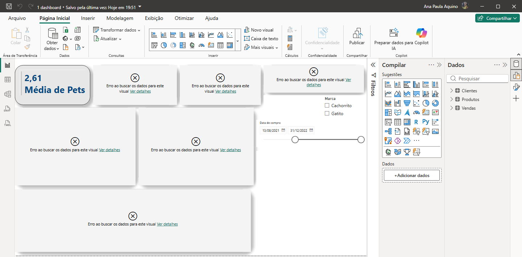Select funnel chart in Compilar pane

407,103
